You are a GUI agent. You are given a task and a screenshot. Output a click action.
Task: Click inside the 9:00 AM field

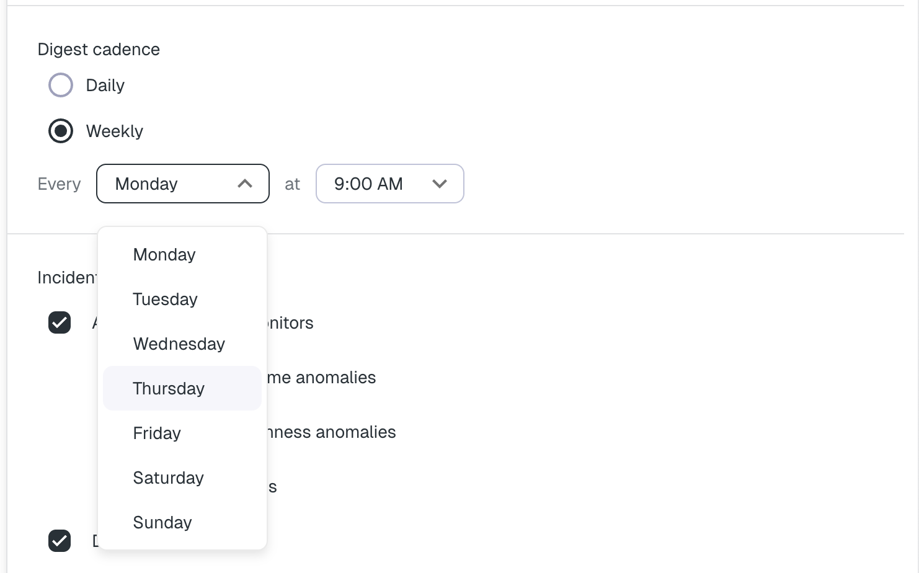(x=368, y=184)
